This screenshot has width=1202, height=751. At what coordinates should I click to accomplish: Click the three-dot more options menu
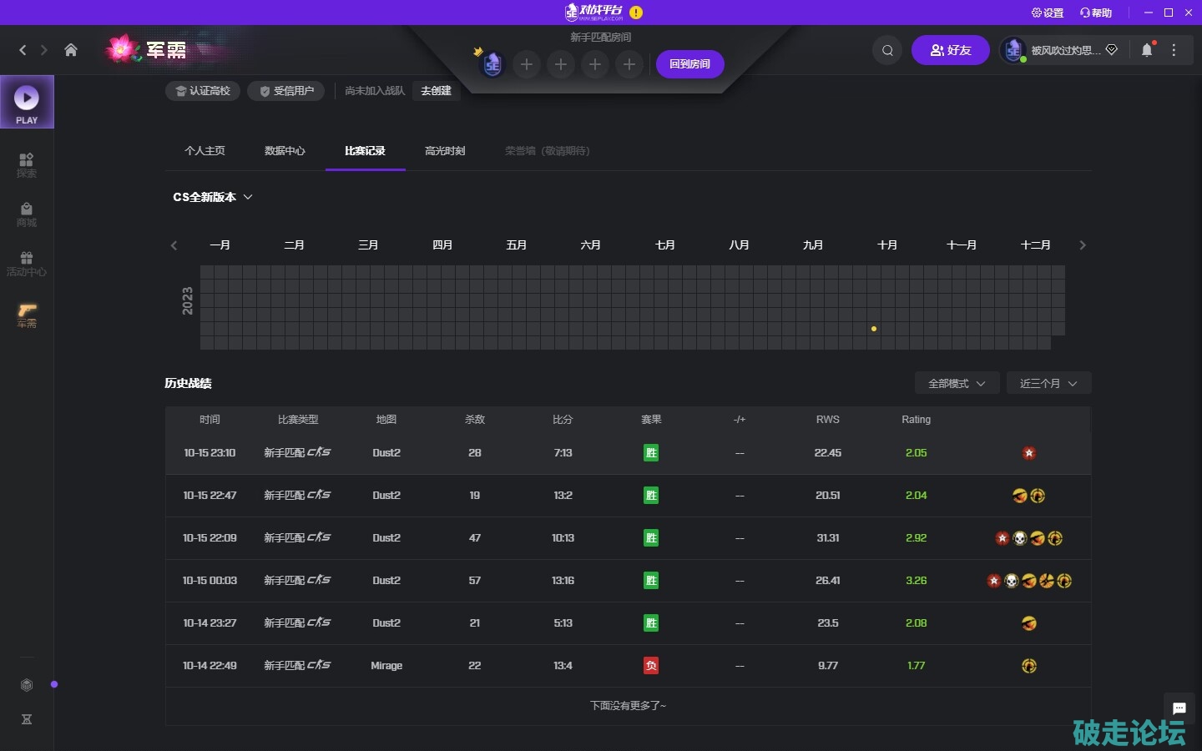pos(1174,50)
